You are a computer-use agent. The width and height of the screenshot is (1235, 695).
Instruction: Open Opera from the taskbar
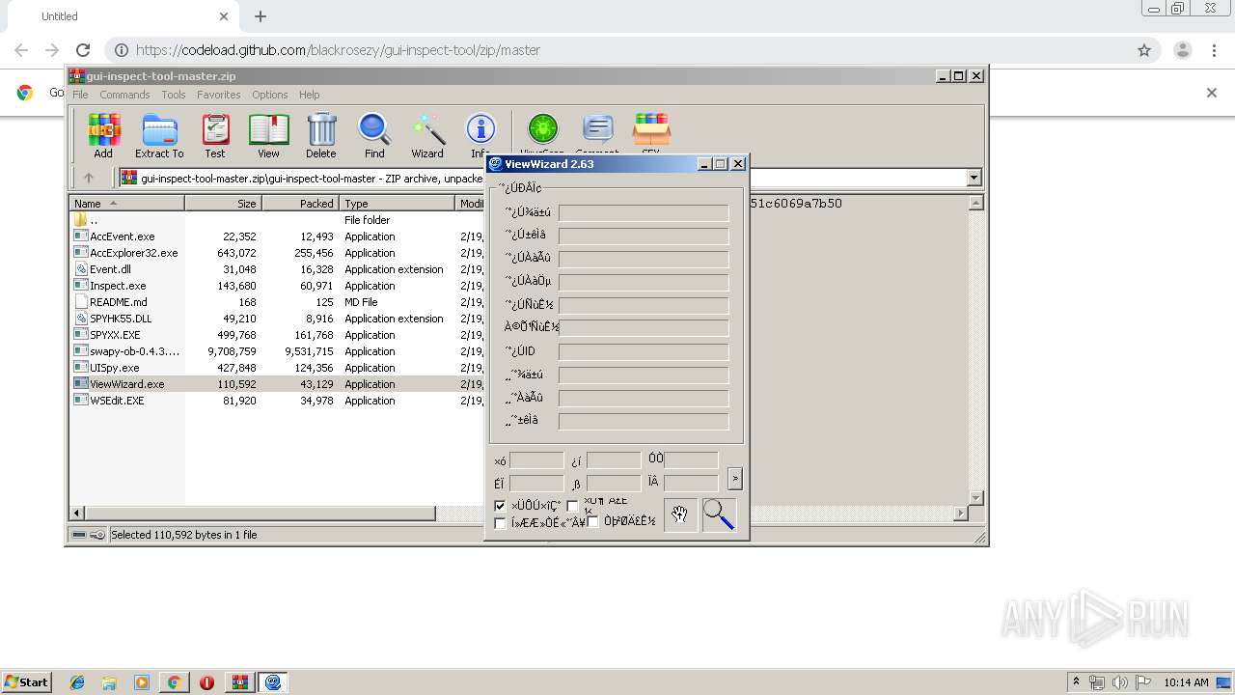coord(206,682)
